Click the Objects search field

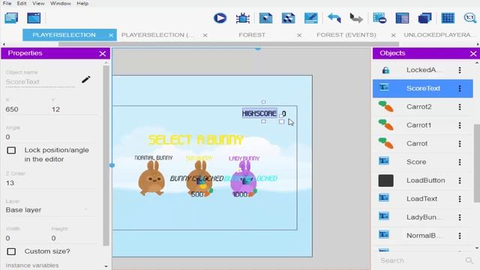point(421,260)
